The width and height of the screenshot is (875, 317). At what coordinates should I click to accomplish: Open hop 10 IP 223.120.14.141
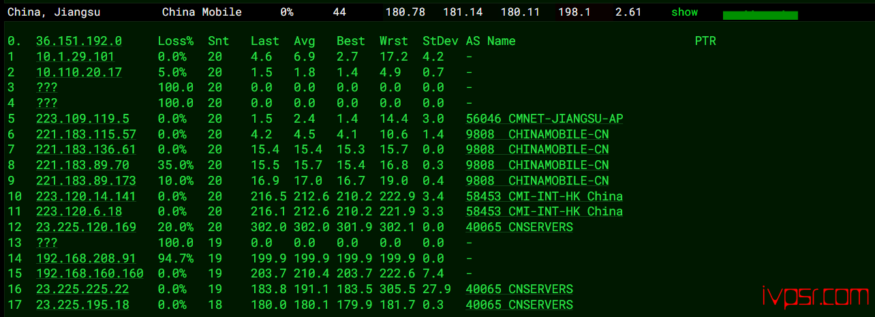pos(86,196)
